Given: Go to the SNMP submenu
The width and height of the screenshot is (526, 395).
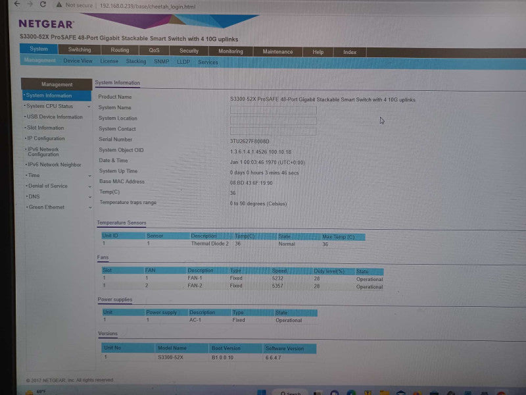Looking at the screenshot, I should click(x=161, y=62).
